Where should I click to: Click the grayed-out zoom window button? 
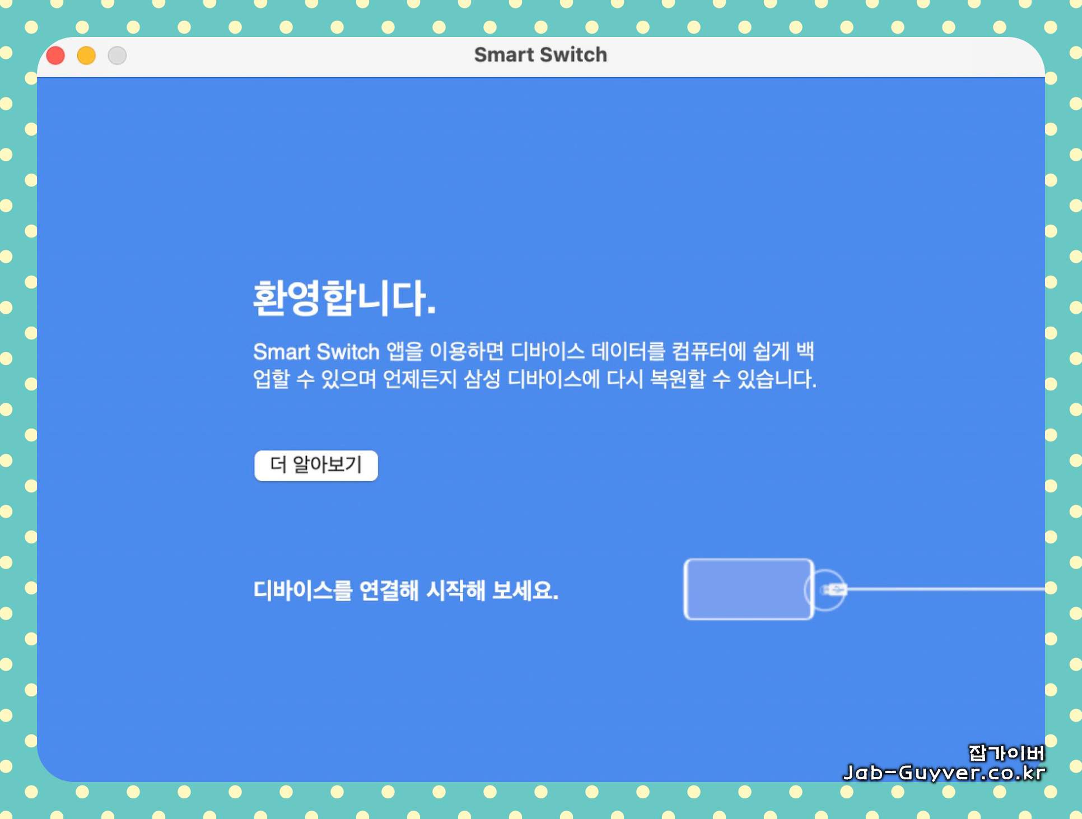pos(117,55)
